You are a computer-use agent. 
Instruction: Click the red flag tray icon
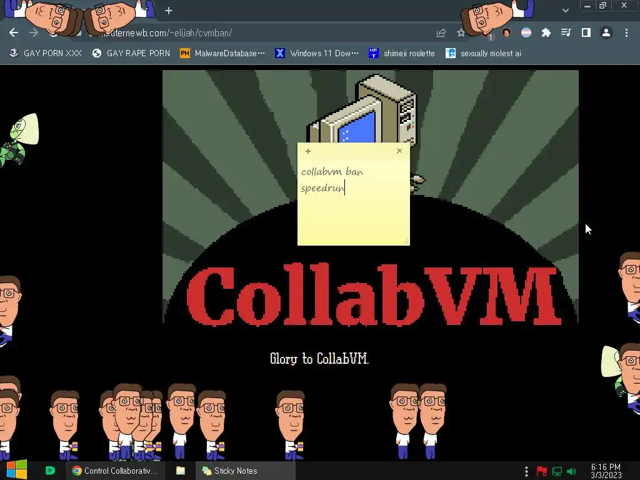click(542, 471)
